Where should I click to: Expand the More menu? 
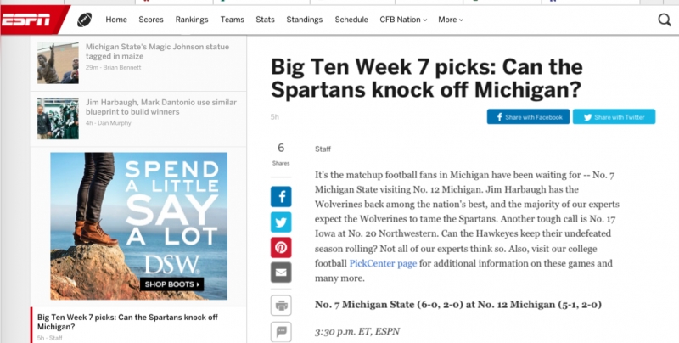pyautogui.click(x=450, y=19)
